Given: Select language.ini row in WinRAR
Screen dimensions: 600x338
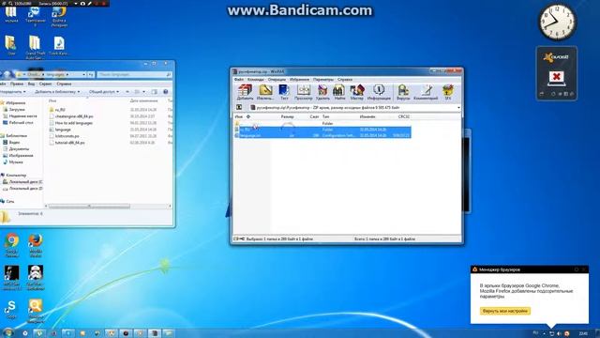Looking at the screenshot, I should point(323,135).
